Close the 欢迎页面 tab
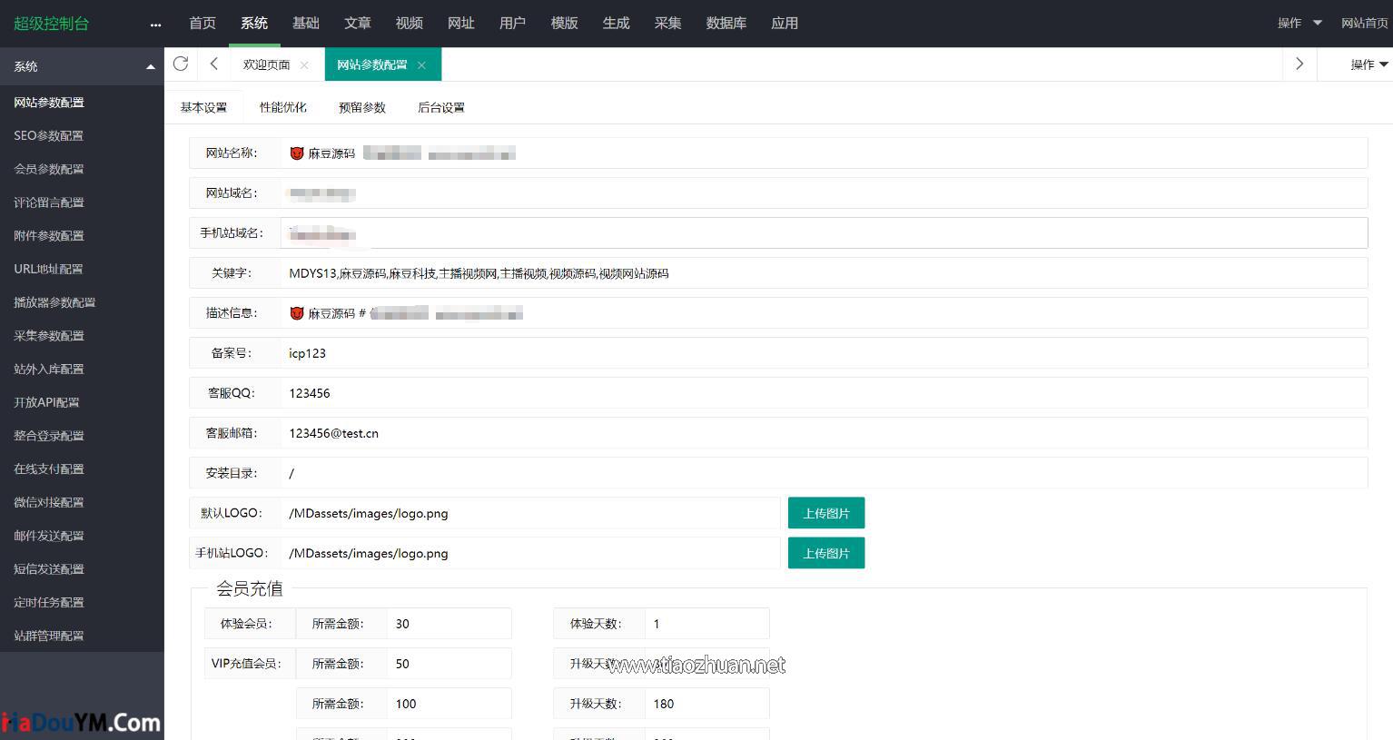This screenshot has height=740, width=1393. tap(304, 64)
